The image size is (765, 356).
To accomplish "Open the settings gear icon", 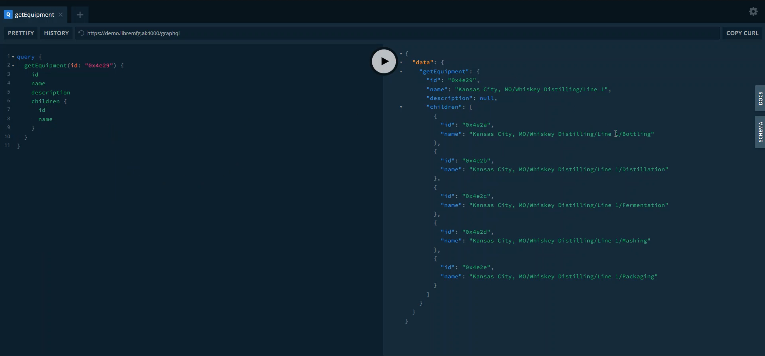I will 753,11.
